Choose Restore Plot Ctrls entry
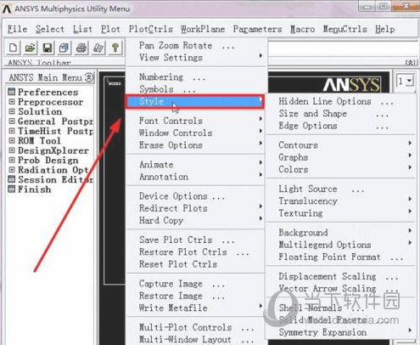420x345 pixels. tap(196, 252)
